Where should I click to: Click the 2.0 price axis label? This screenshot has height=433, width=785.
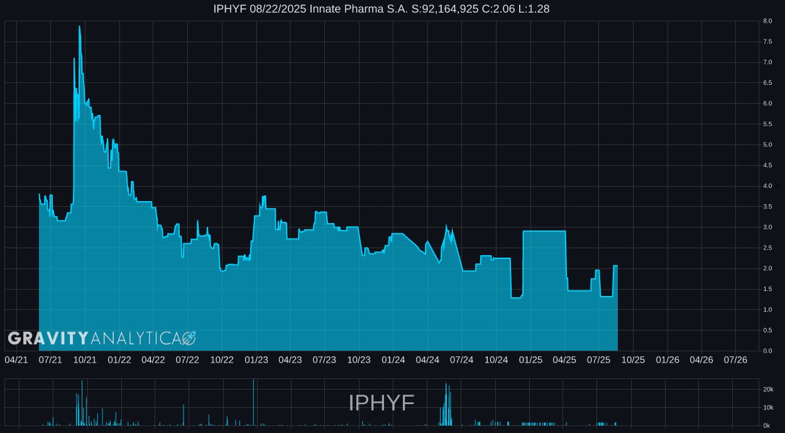click(x=767, y=268)
